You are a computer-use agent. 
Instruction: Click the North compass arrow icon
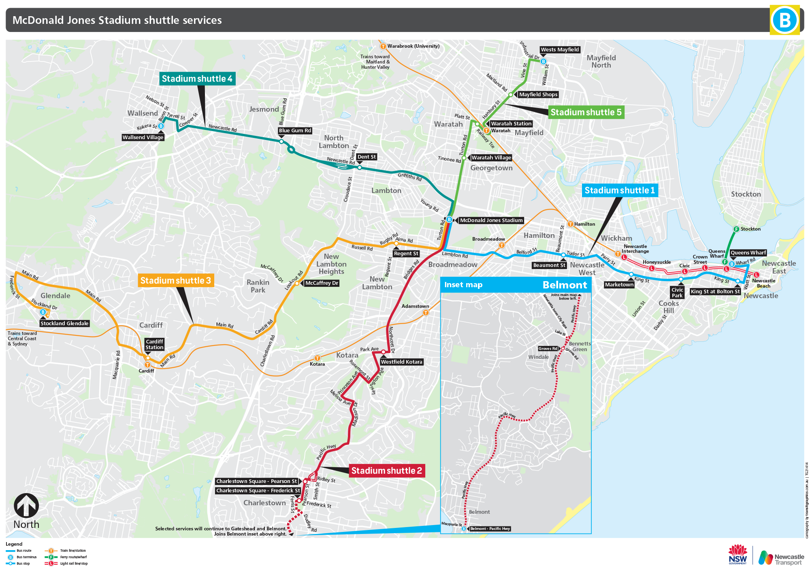pos(26,506)
